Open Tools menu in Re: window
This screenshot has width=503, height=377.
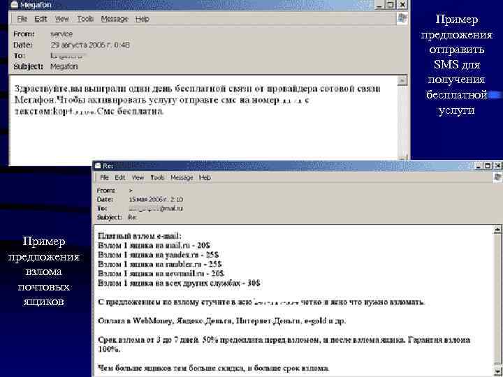tap(157, 177)
